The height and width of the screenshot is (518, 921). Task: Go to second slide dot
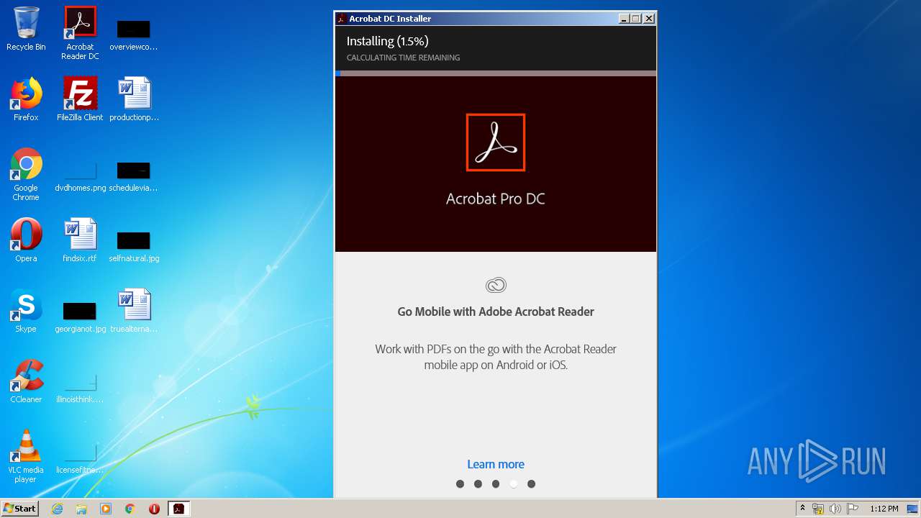(x=478, y=484)
